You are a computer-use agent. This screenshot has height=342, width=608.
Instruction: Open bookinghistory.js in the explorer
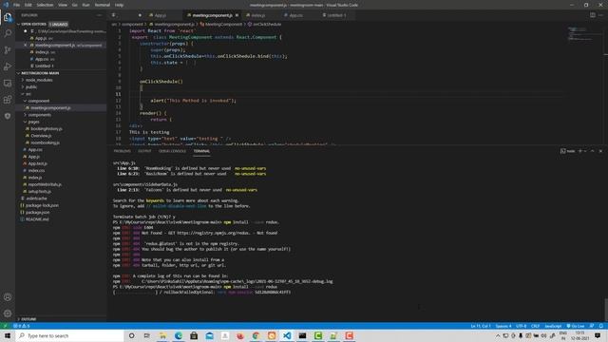point(47,129)
